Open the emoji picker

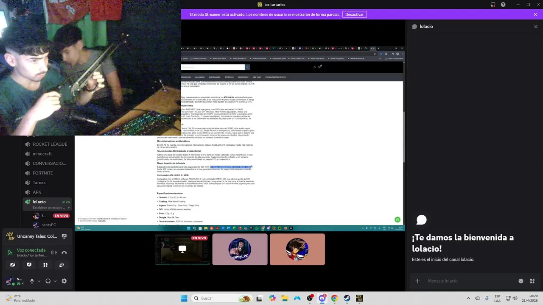click(521, 281)
